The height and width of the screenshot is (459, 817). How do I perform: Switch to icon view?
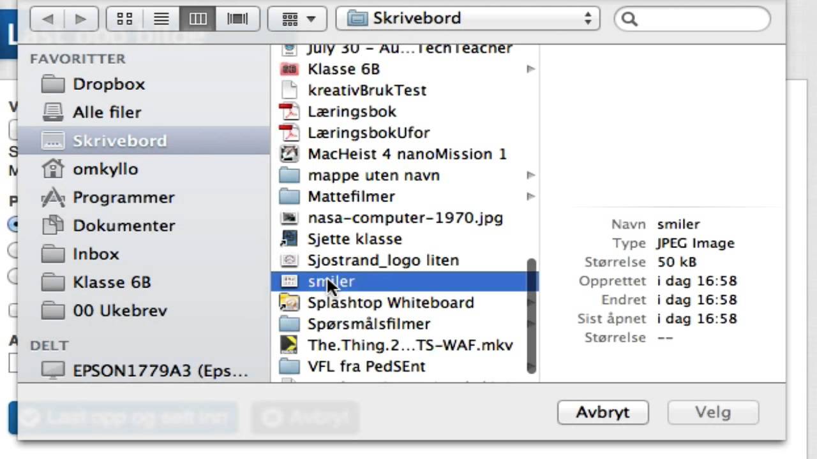click(124, 19)
